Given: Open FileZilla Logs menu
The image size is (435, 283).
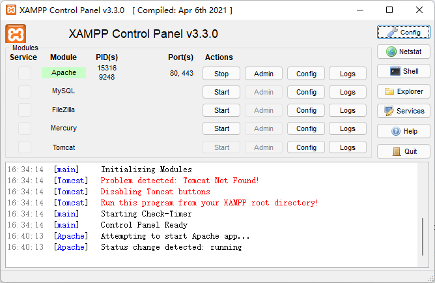Looking at the screenshot, I should pyautogui.click(x=348, y=110).
